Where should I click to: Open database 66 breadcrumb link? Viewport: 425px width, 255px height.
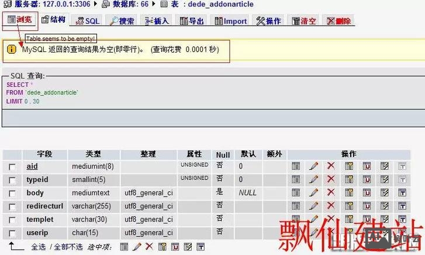130,4
